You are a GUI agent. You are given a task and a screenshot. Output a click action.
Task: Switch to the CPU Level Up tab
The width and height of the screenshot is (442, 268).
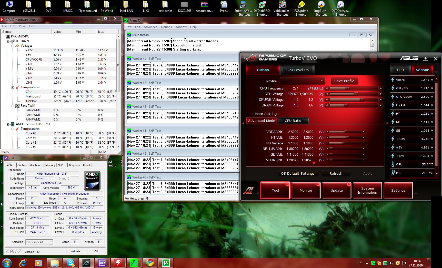pyautogui.click(x=297, y=70)
